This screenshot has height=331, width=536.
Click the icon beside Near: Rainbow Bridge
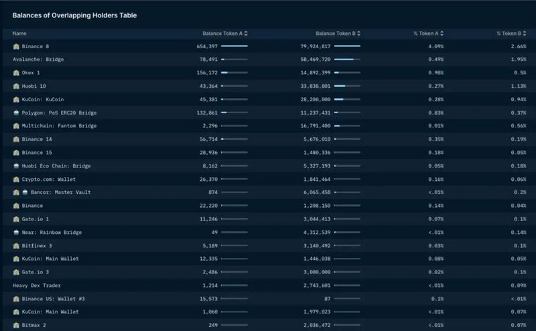tap(16, 233)
